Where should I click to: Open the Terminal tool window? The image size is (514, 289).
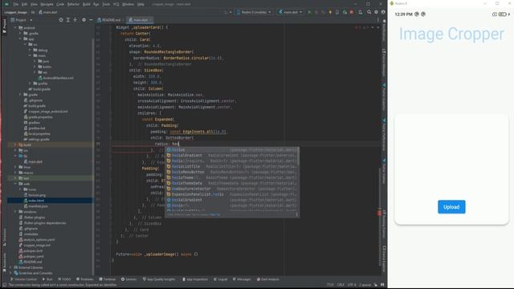pos(107,279)
